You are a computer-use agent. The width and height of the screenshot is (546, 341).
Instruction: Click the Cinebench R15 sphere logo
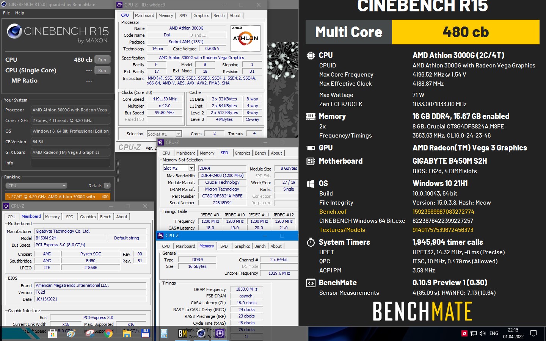(x=14, y=31)
